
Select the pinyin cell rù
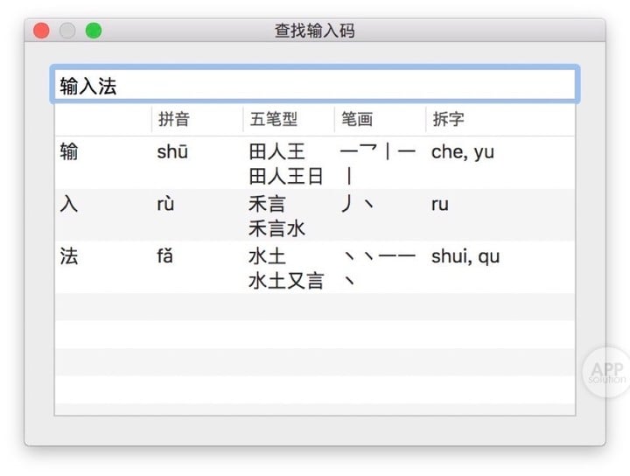pyautogui.click(x=165, y=204)
